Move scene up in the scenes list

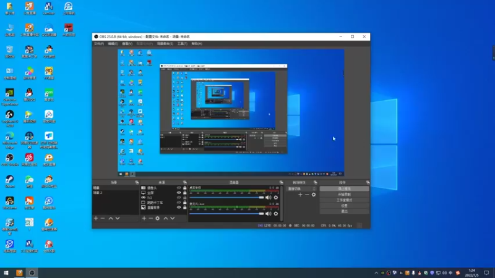111,218
